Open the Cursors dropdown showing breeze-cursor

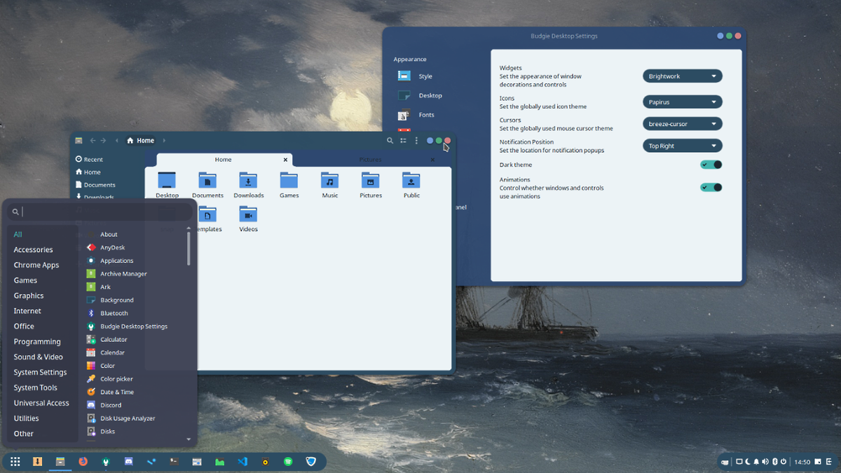pos(682,123)
